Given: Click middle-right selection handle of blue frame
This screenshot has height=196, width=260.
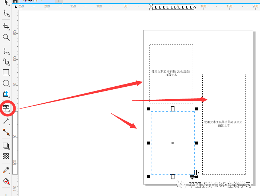Looking at the screenshot, I should tap(196, 143).
